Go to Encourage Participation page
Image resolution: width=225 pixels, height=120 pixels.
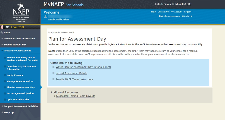pyautogui.click(x=20, y=93)
